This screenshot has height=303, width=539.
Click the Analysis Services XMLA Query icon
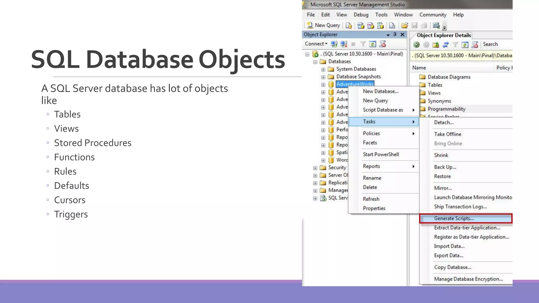[x=381, y=26]
